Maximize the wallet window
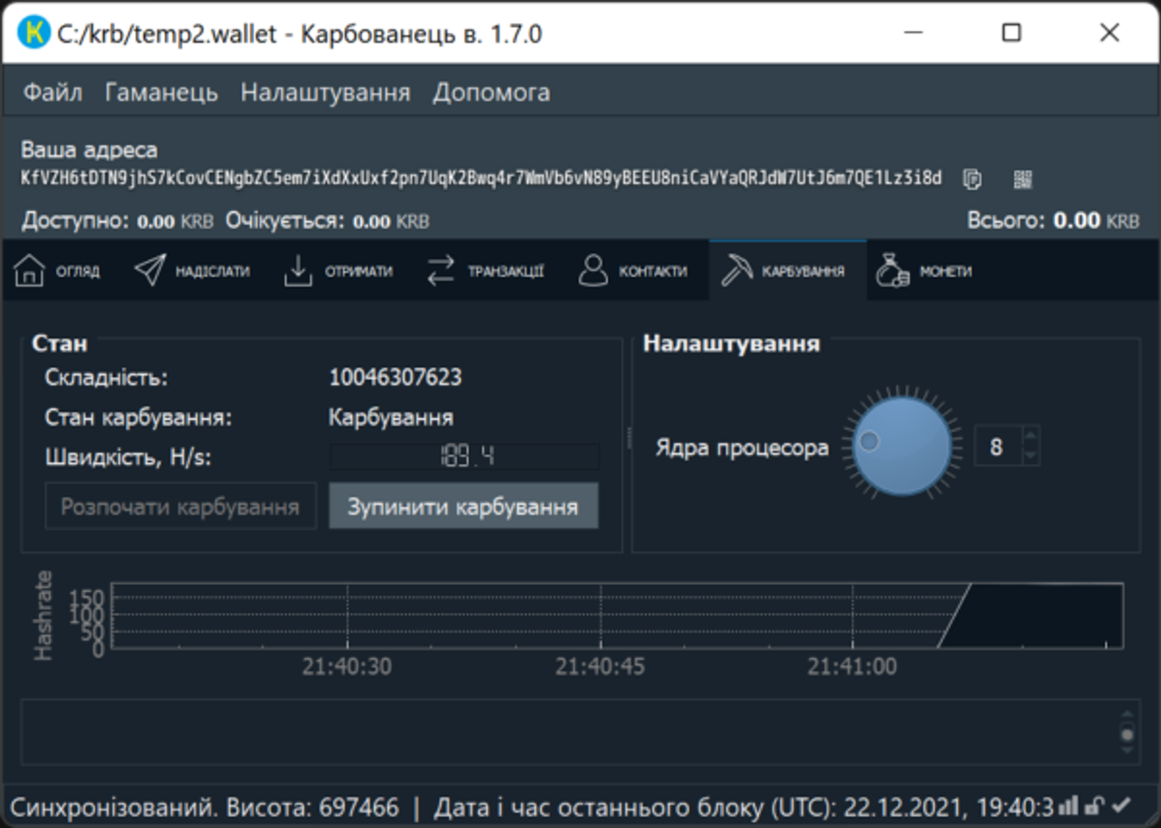This screenshot has height=828, width=1161. [1011, 32]
